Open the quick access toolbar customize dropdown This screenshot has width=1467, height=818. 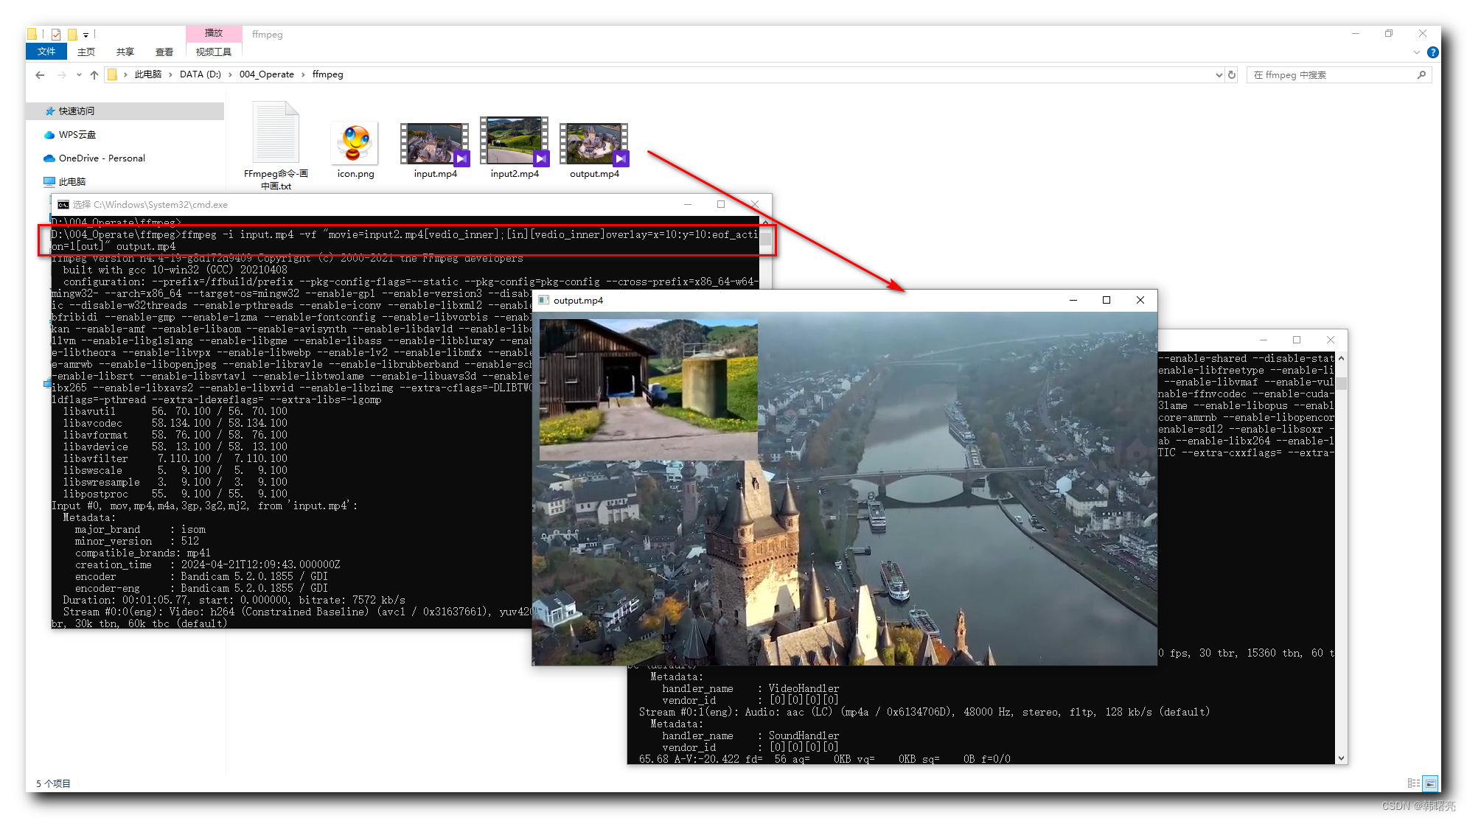pyautogui.click(x=86, y=34)
